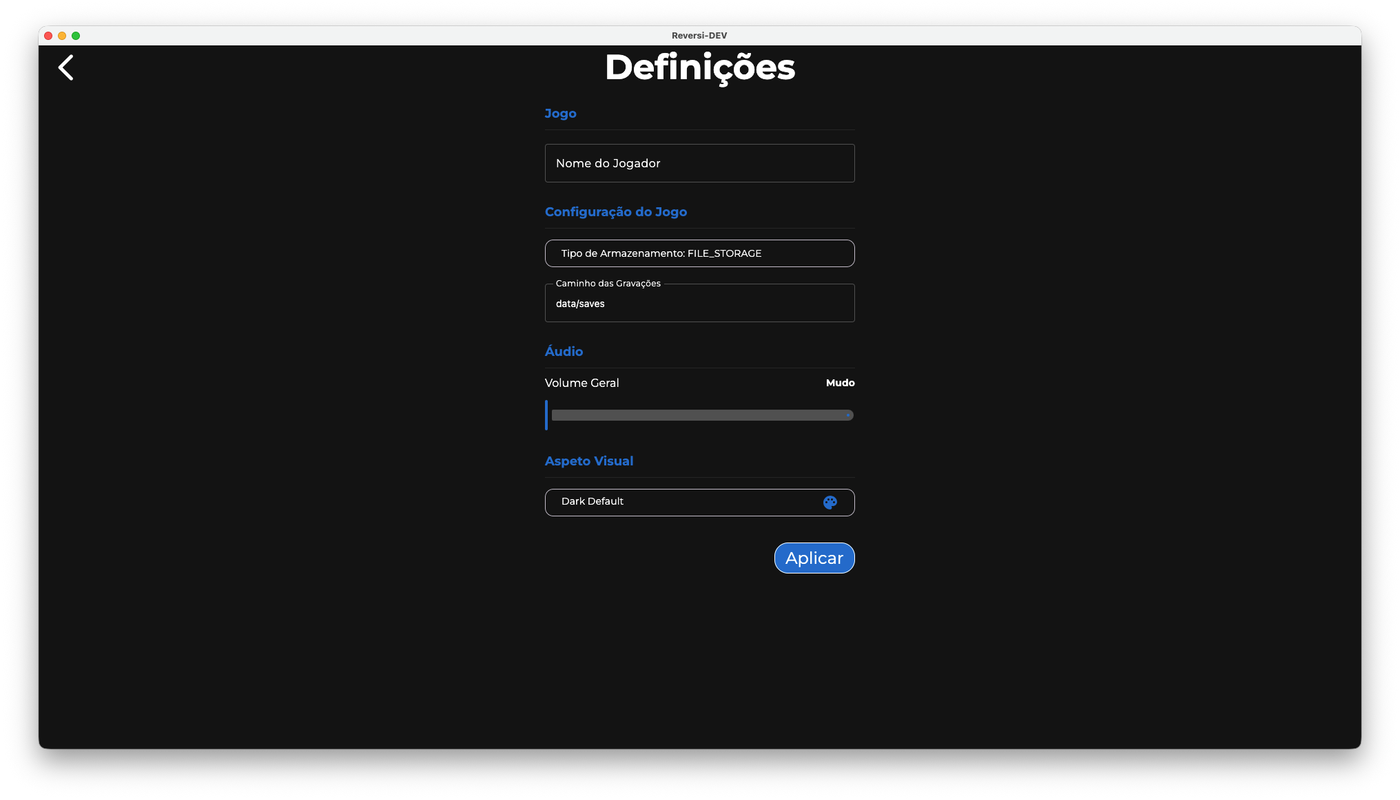This screenshot has width=1400, height=800.
Task: Click the Configuração do Jogo heading
Action: pyautogui.click(x=615, y=212)
